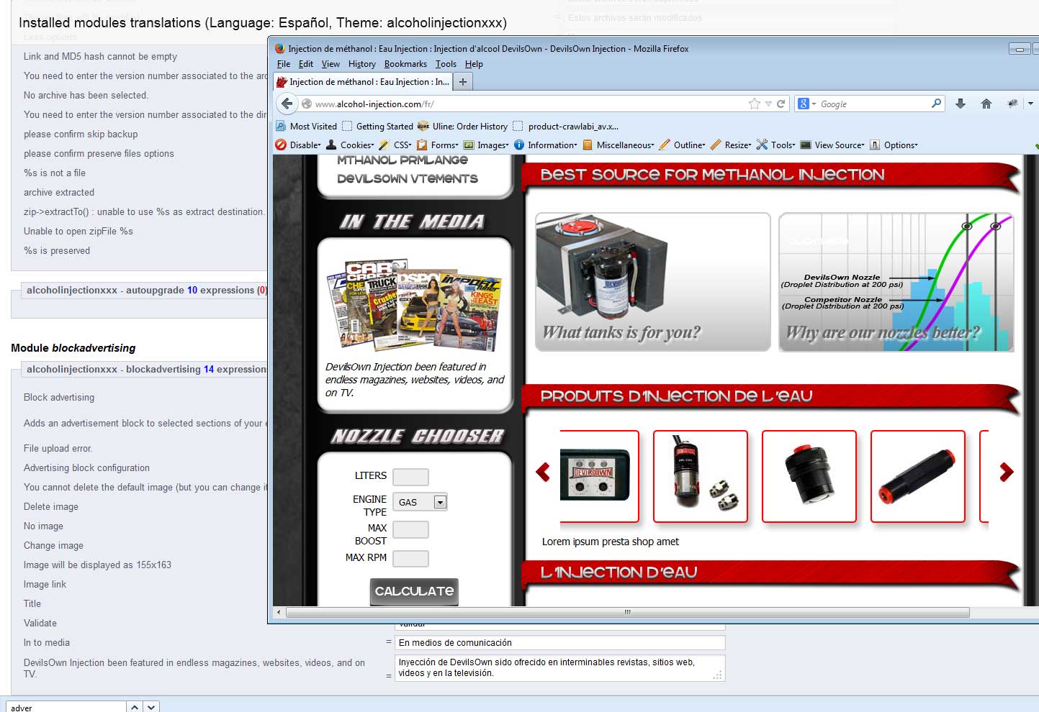Open Web Developer Tools menu
The height and width of the screenshot is (712, 1039).
776,145
